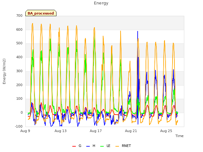The image size is (203, 152).
Task: Click the 0 y-axis tick label
Action: 22,113
